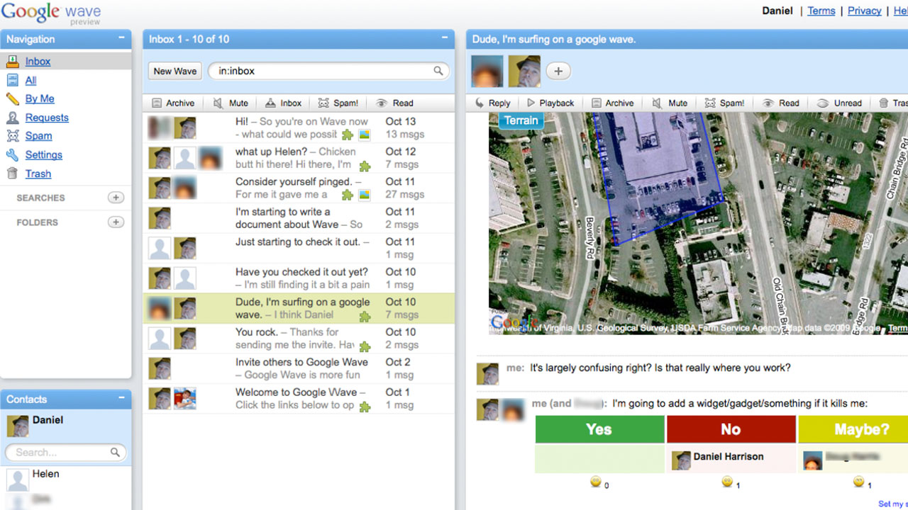Start Playback of the wave
This screenshot has width=908, height=510.
pos(550,103)
